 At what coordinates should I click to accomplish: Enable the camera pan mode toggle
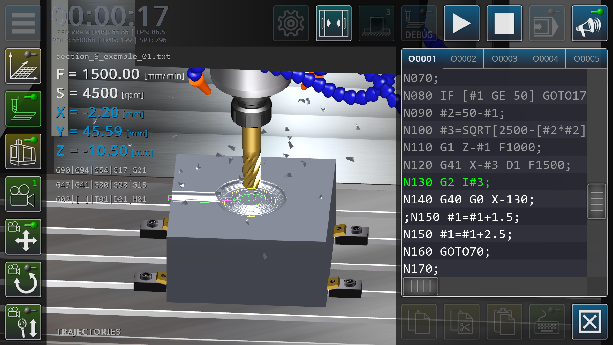(23, 237)
